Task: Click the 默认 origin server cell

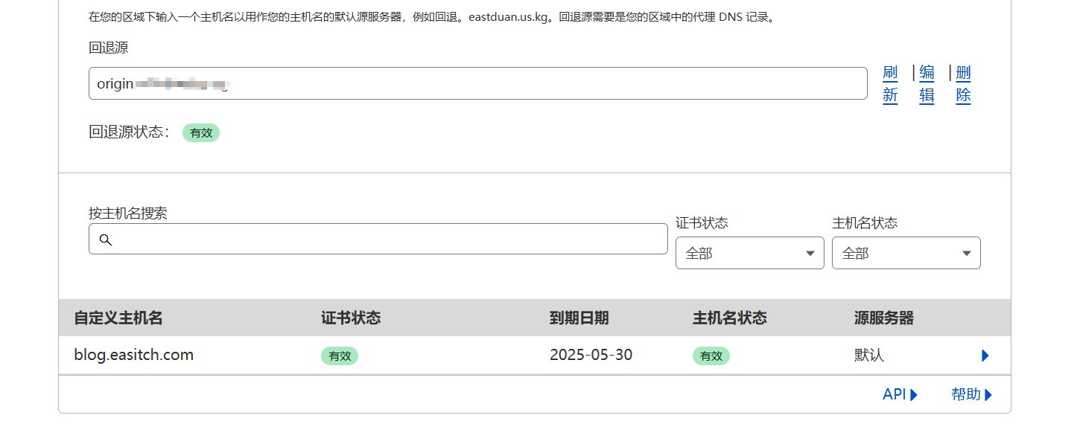Action: 868,356
